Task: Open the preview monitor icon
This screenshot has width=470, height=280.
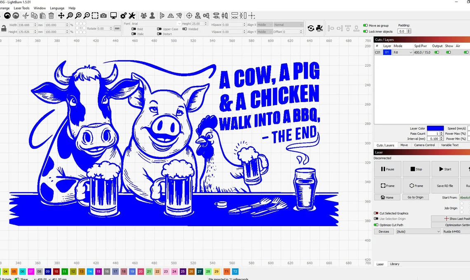Action: (113, 16)
